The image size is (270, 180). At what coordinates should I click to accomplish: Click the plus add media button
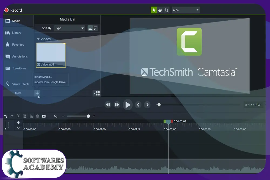point(37,93)
